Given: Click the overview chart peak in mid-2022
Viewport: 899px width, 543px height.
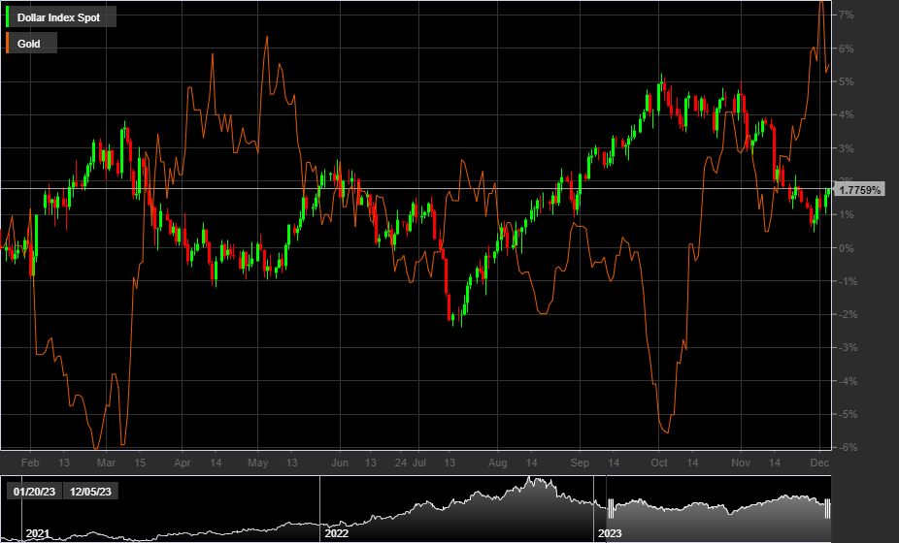Looking at the screenshot, I should (x=530, y=480).
